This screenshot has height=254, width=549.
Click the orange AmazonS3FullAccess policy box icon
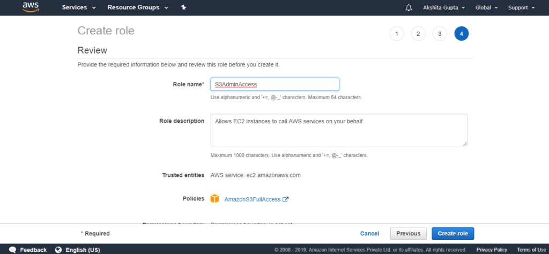(x=214, y=199)
